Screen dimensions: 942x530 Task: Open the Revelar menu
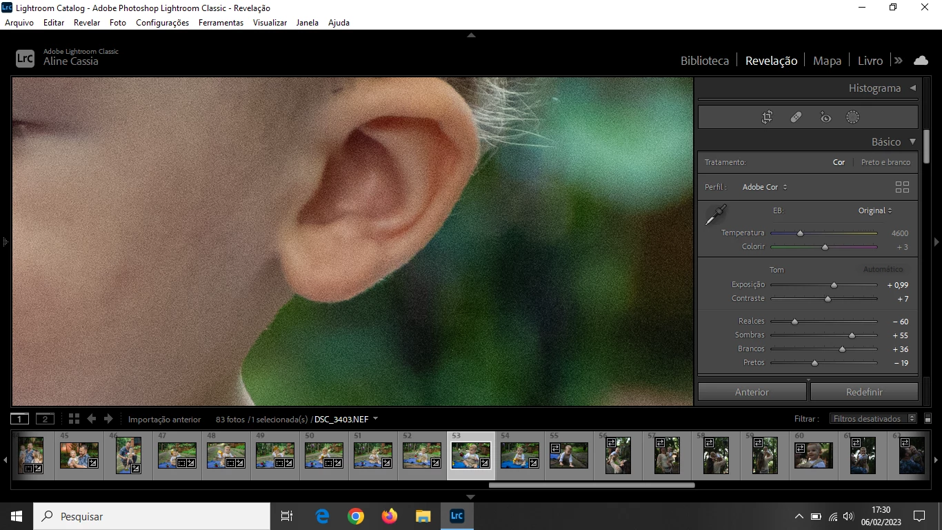point(87,23)
